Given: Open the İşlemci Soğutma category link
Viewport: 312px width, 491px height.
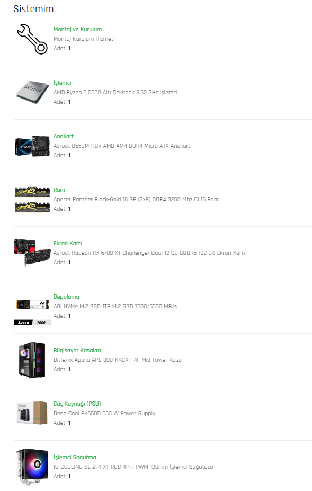Looking at the screenshot, I should (75, 458).
